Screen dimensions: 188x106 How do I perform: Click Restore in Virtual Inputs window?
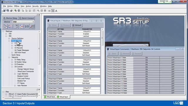(65, 25)
